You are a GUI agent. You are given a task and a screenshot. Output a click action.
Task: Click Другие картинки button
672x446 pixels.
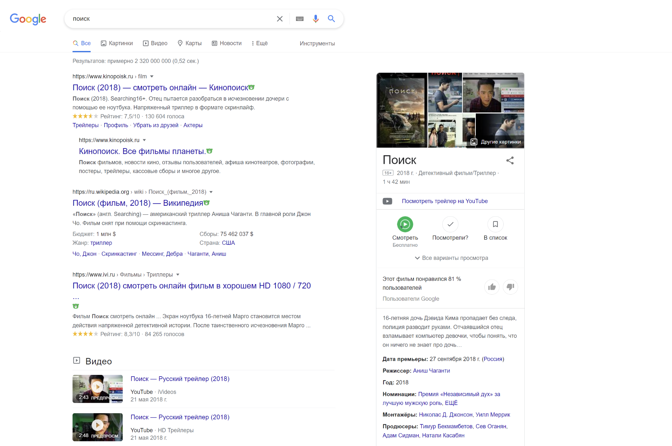(496, 142)
